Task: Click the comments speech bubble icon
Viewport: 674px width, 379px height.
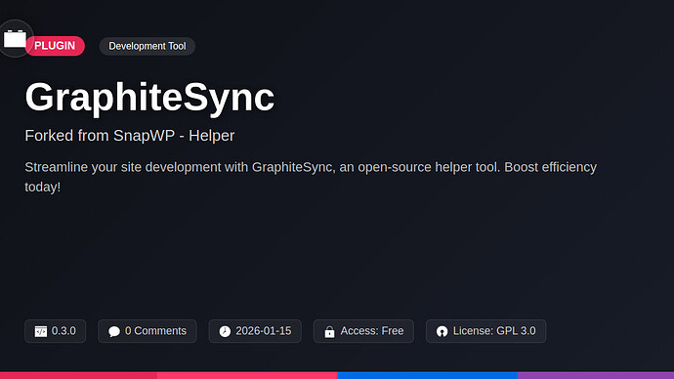Action: click(x=114, y=331)
